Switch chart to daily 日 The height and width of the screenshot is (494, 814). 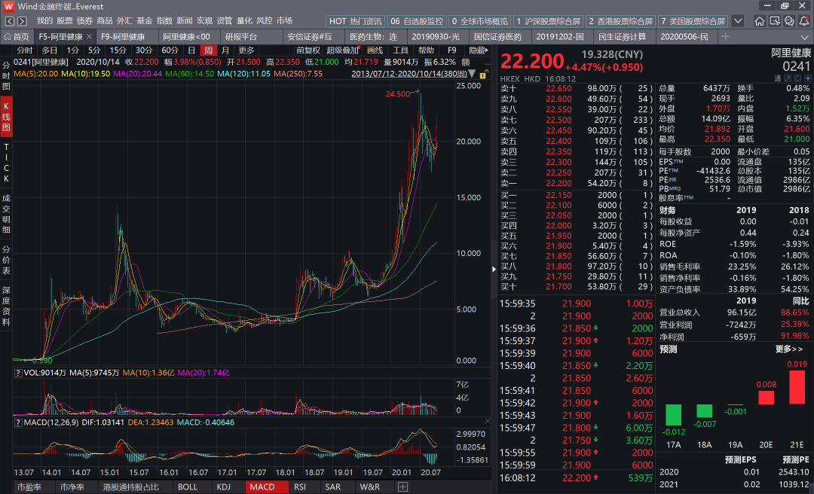coord(191,50)
